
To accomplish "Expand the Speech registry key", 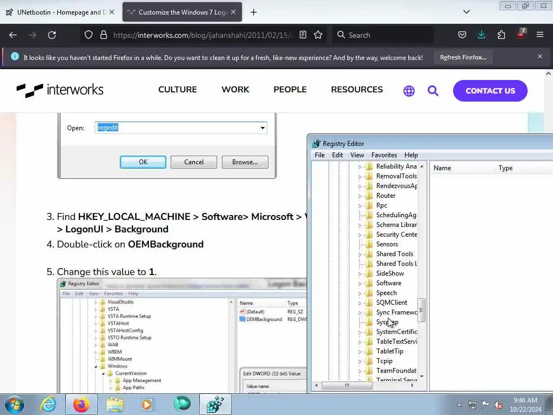I will [x=360, y=293].
